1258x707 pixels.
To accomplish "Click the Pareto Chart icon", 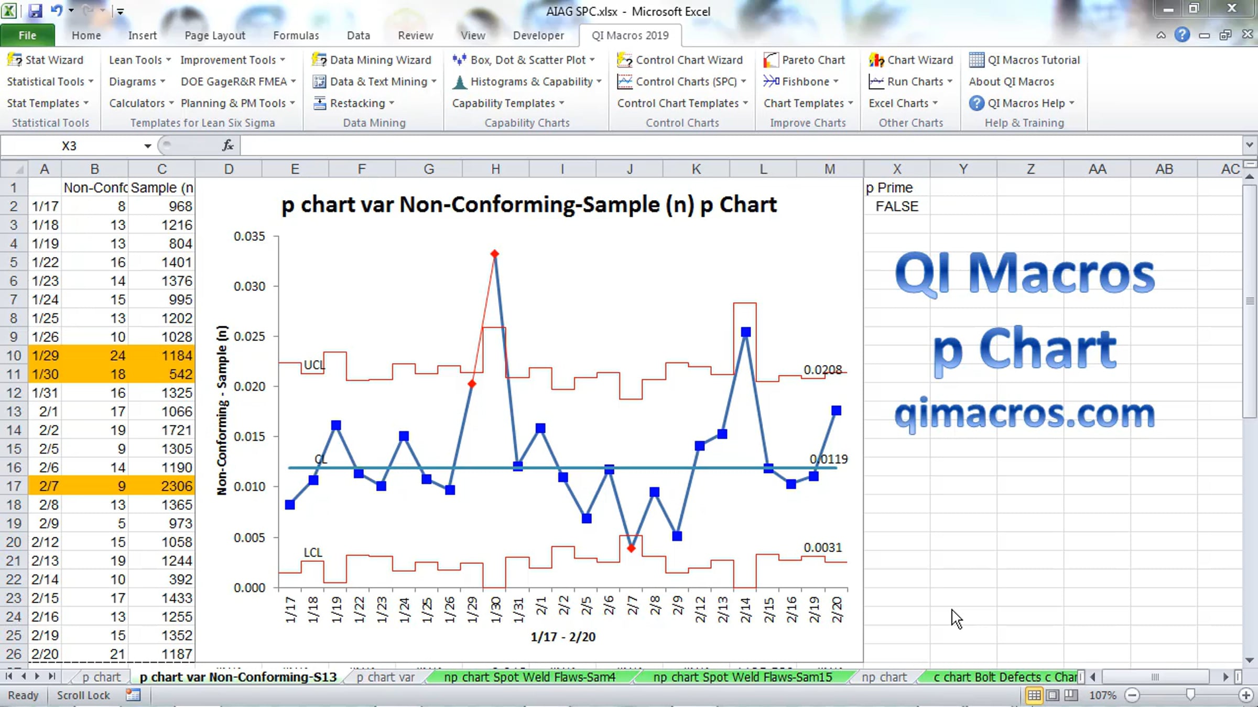I will click(x=771, y=60).
